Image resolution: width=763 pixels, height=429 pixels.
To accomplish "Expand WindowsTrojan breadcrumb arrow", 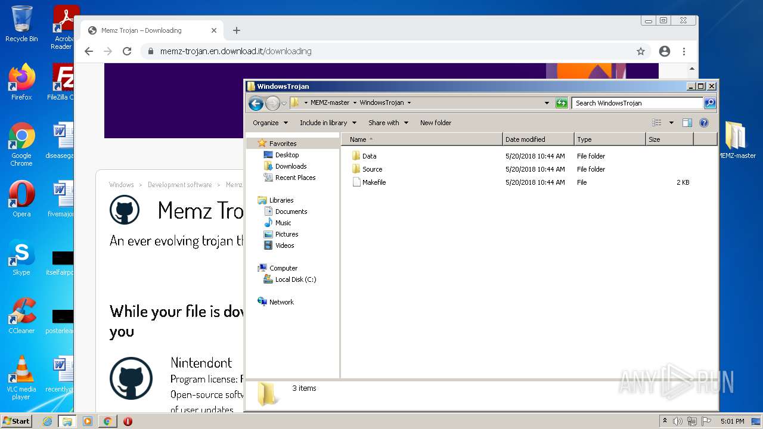I will (409, 102).
